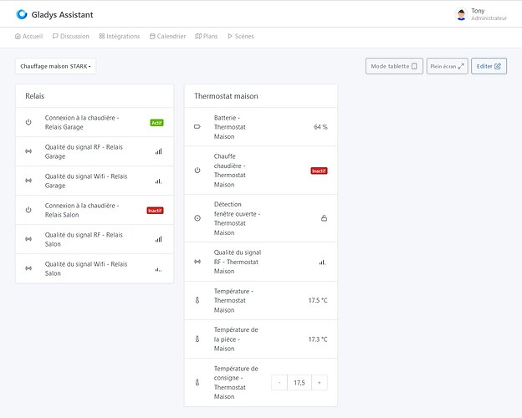Click thermometer icon for Température - Thermostat Maison
The width and height of the screenshot is (522, 418).
pos(197,300)
